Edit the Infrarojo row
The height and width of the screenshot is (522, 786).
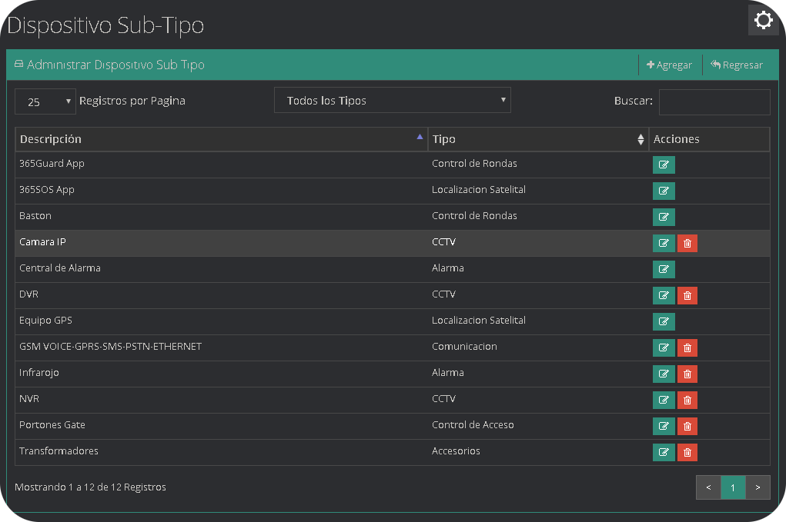pyautogui.click(x=664, y=374)
